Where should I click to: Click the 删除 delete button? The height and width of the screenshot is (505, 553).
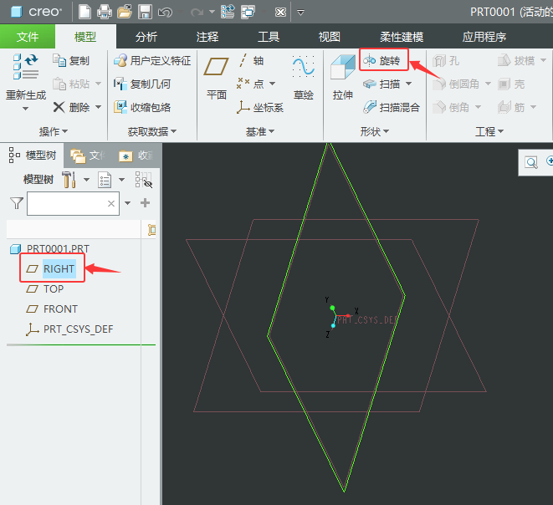tap(71, 107)
